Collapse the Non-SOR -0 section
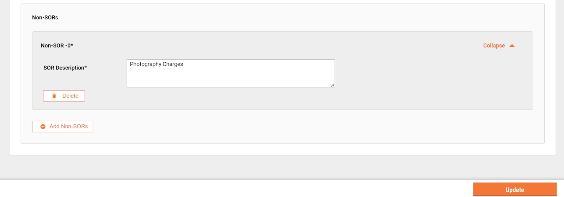564x197 pixels. (494, 46)
